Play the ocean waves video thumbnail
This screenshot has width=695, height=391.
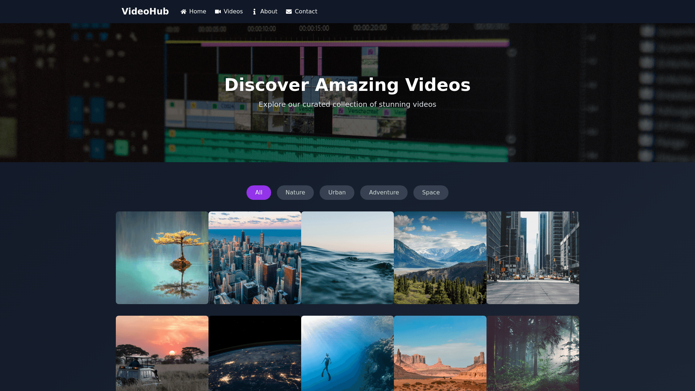347,258
